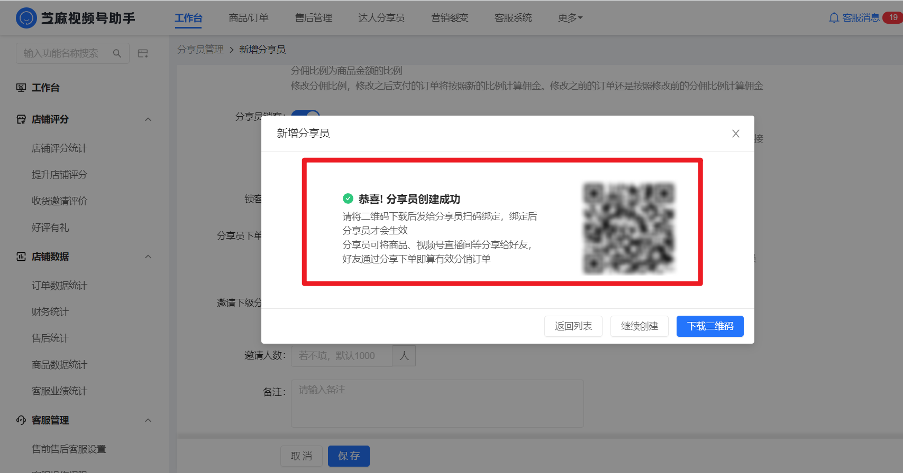Click the 保存 button at bottom
Screen dimensions: 903x473
[349, 456]
